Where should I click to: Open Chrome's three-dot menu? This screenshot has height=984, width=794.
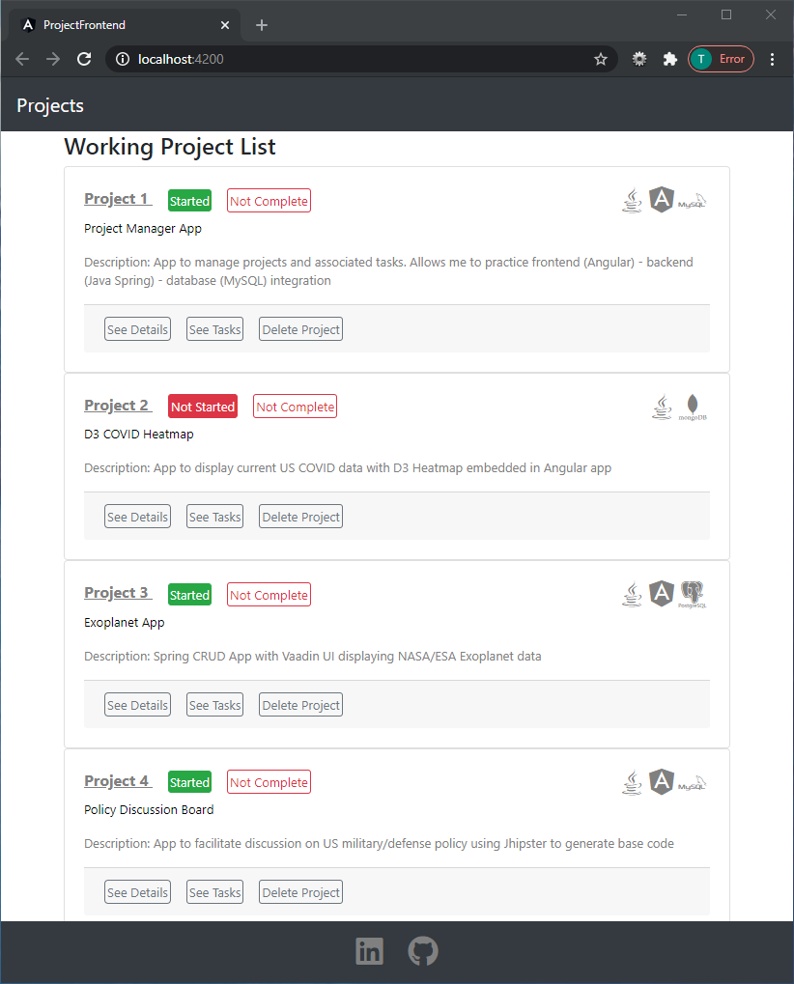click(x=772, y=59)
